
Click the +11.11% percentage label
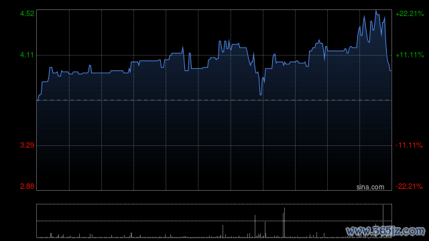(410, 55)
